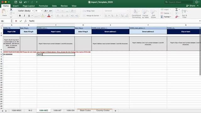This screenshot has height=113, width=201.
Task: Open quick access toolbar customize arrow
Action: [37, 2]
